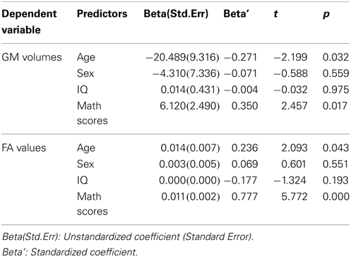This screenshot has width=351, height=257.
Task: Click the Beta' column header
Action: point(236,13)
